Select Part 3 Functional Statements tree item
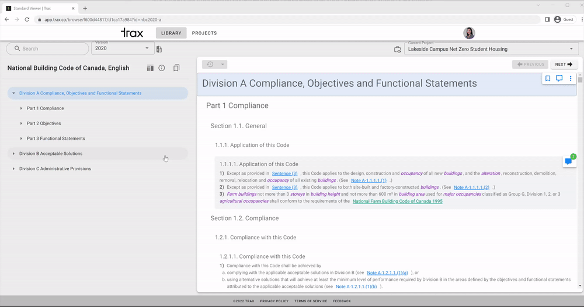The width and height of the screenshot is (584, 307). pyautogui.click(x=56, y=138)
